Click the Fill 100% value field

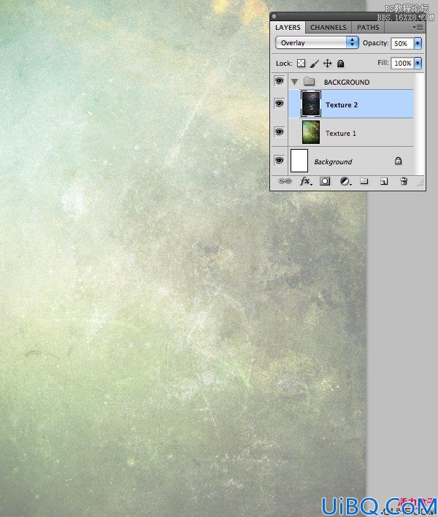(402, 63)
